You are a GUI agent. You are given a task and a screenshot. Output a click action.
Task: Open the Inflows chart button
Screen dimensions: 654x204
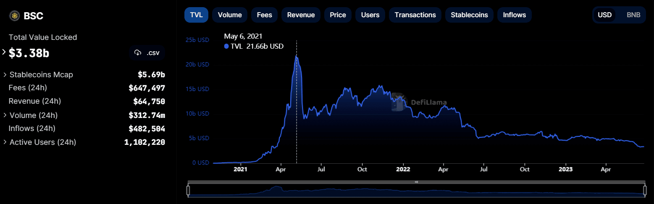(x=514, y=15)
